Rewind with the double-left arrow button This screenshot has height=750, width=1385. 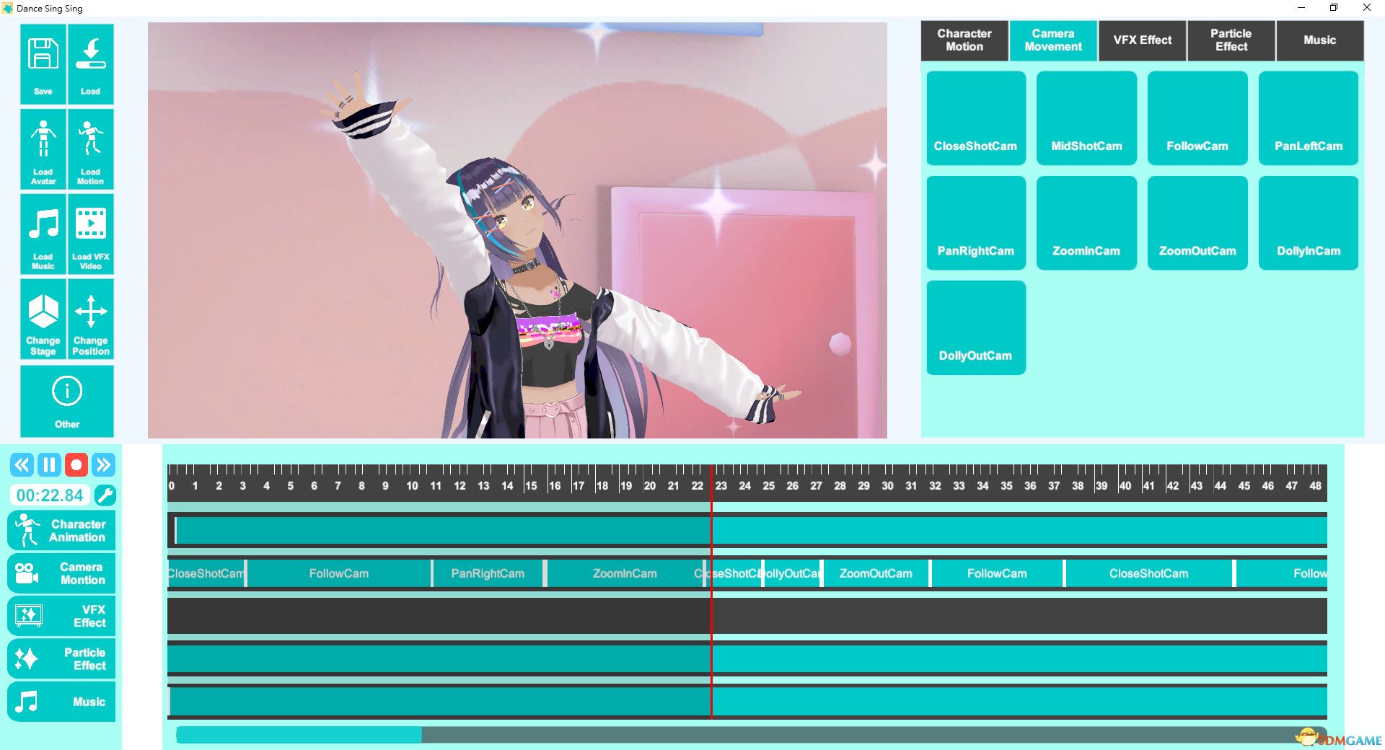(x=22, y=465)
